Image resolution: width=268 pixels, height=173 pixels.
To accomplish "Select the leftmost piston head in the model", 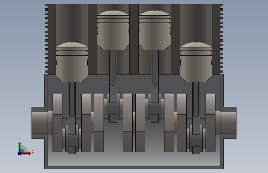I will tap(72, 62).
